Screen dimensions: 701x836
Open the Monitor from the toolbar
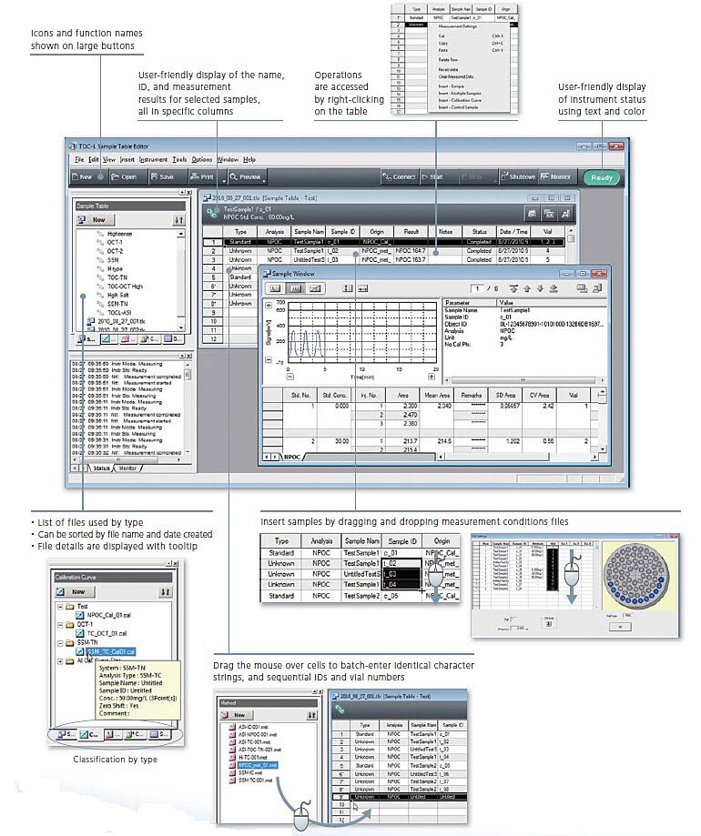556,176
